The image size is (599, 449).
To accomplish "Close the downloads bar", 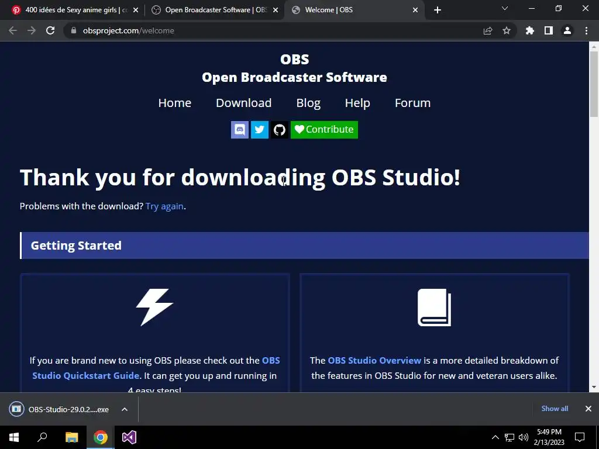I will point(588,409).
